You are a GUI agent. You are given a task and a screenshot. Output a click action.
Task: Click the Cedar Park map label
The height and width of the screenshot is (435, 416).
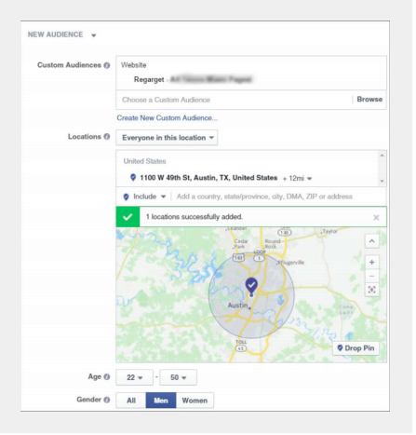pyautogui.click(x=241, y=244)
